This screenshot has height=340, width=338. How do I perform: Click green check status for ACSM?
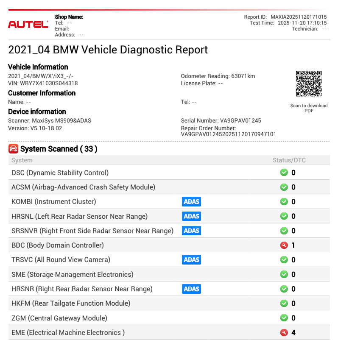click(x=284, y=187)
